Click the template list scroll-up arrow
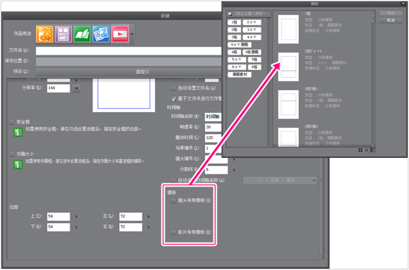Image resolution: width=409 pixels, height=270 pixels. click(x=373, y=13)
